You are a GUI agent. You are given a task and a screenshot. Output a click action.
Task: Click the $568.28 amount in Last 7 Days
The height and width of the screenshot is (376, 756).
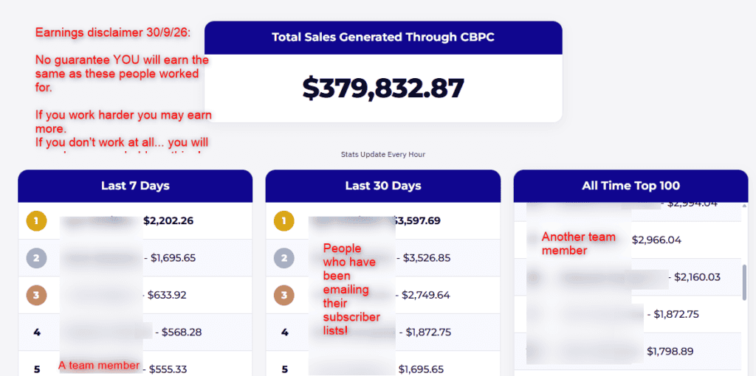(182, 333)
